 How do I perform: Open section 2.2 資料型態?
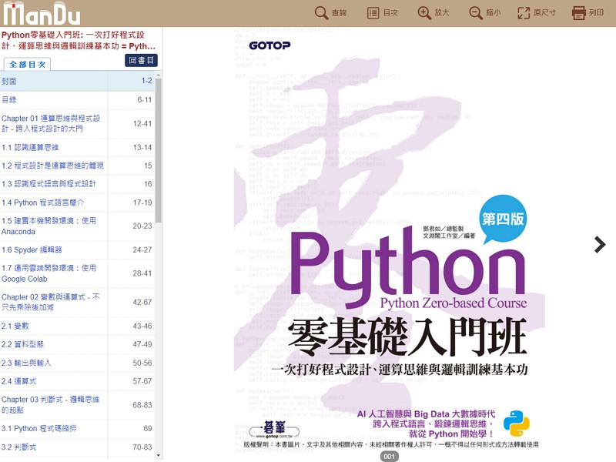click(x=54, y=344)
